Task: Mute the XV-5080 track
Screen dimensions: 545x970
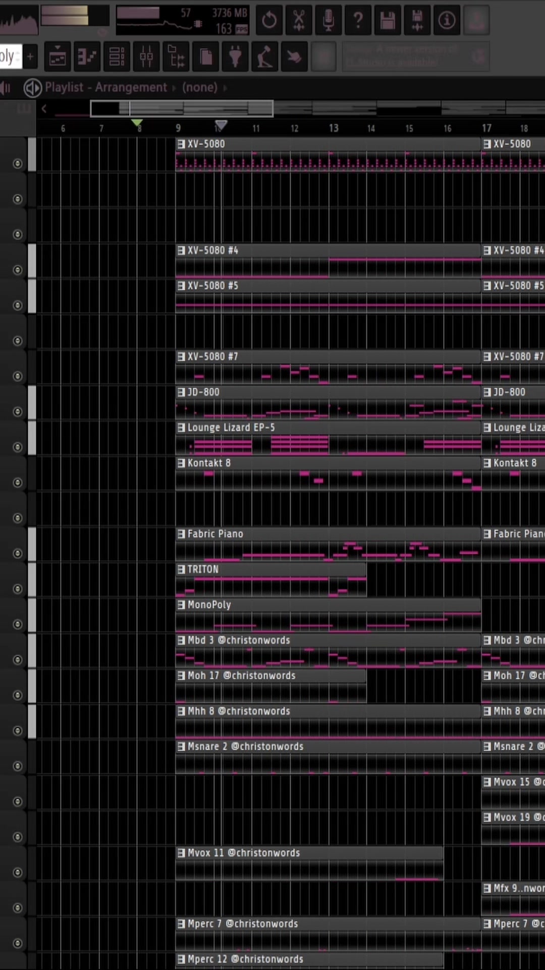Action: tap(18, 163)
